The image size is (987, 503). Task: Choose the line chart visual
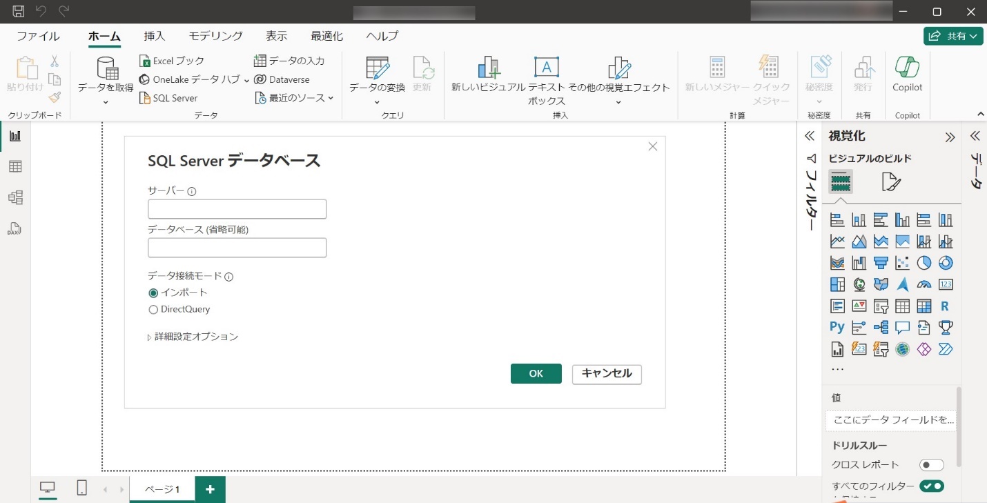tap(837, 241)
